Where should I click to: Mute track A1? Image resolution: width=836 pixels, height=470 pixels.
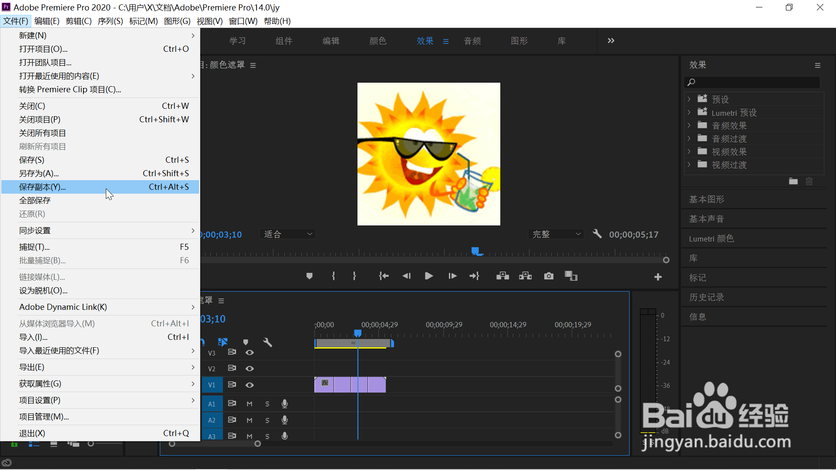coord(249,404)
